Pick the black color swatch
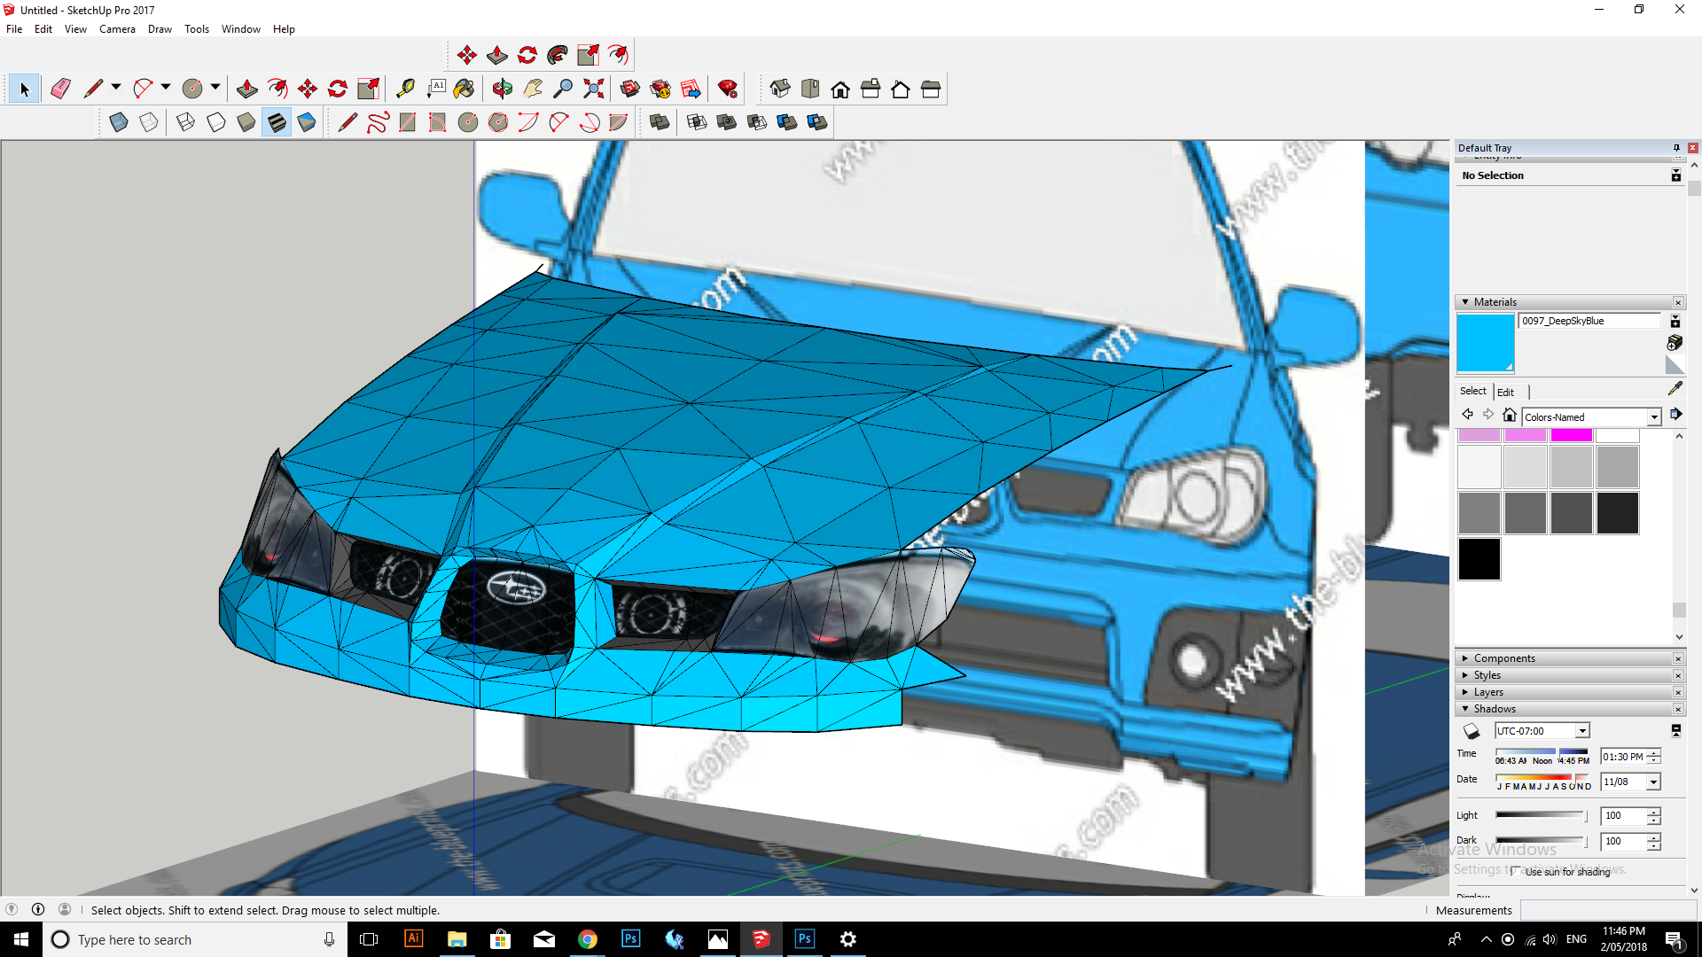The image size is (1702, 957). click(x=1479, y=559)
